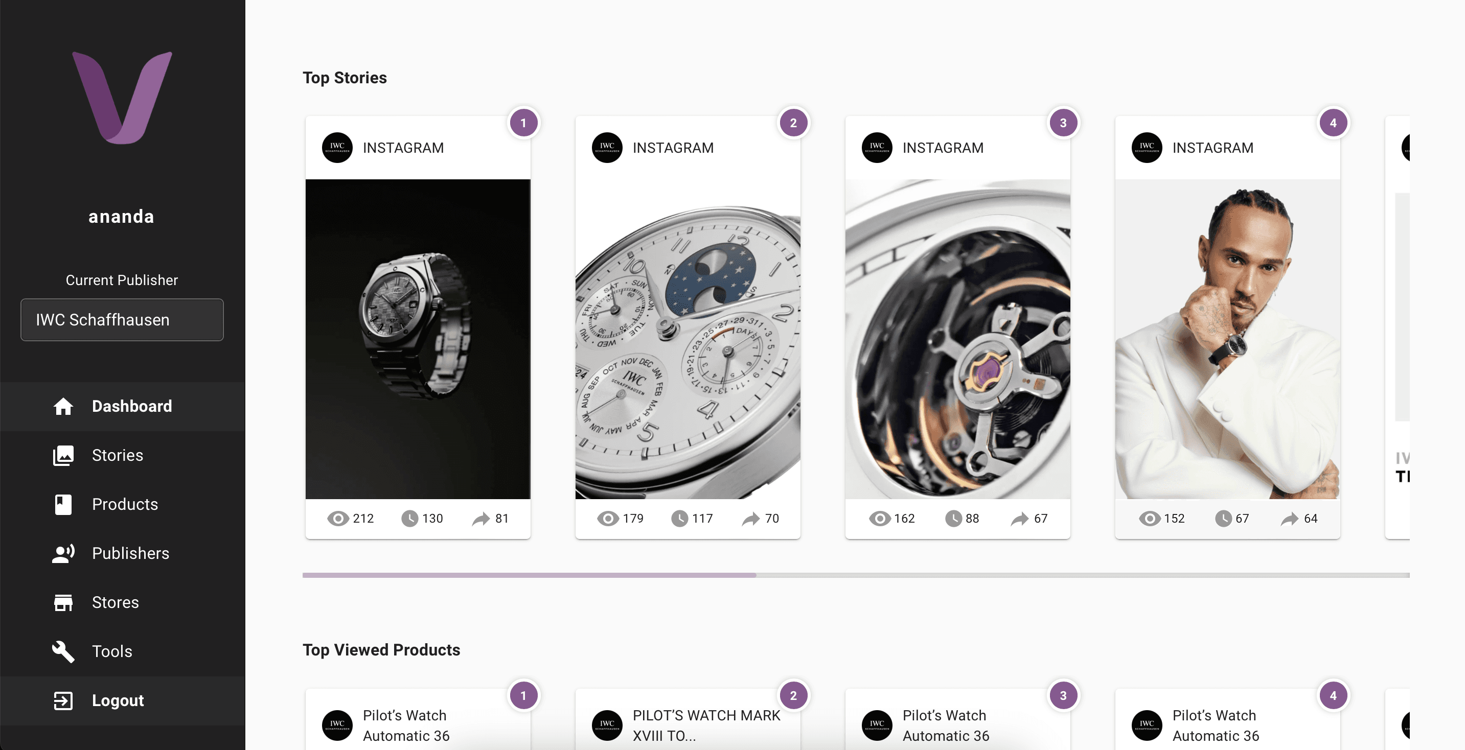Click the purple V logo

tap(122, 97)
